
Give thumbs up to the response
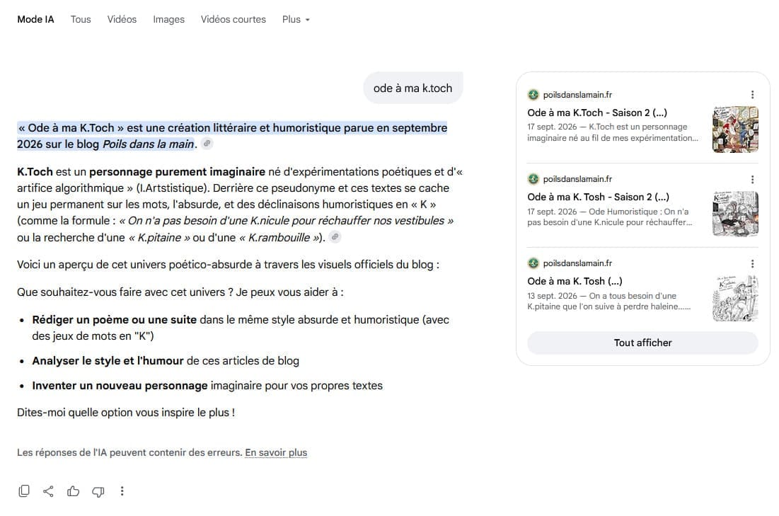(x=73, y=491)
